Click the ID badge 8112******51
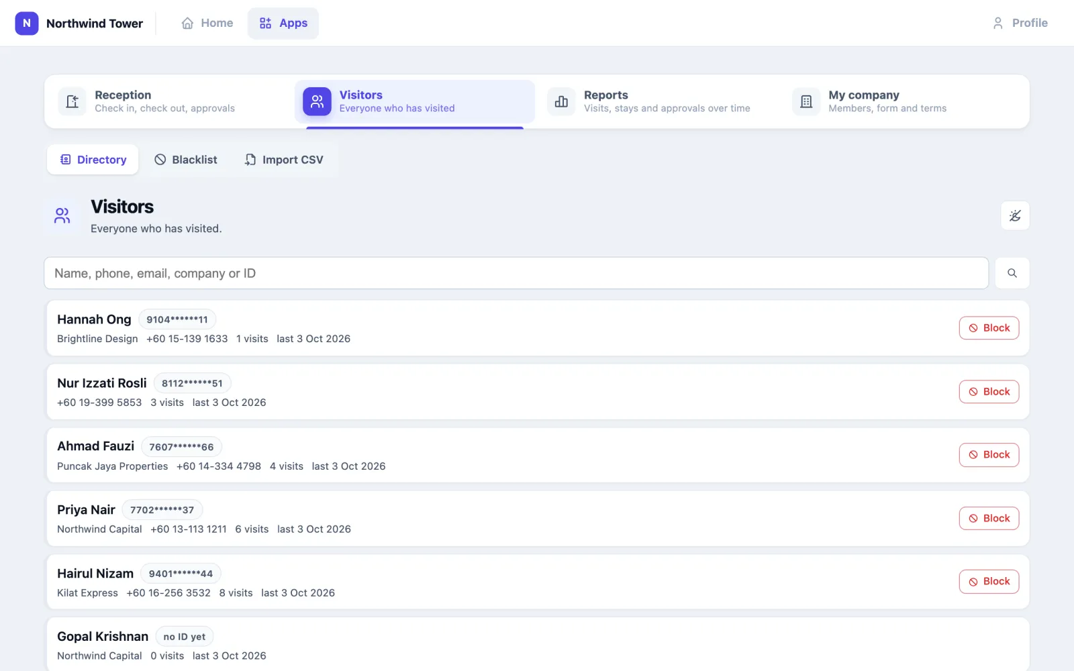1074x671 pixels. coord(192,383)
